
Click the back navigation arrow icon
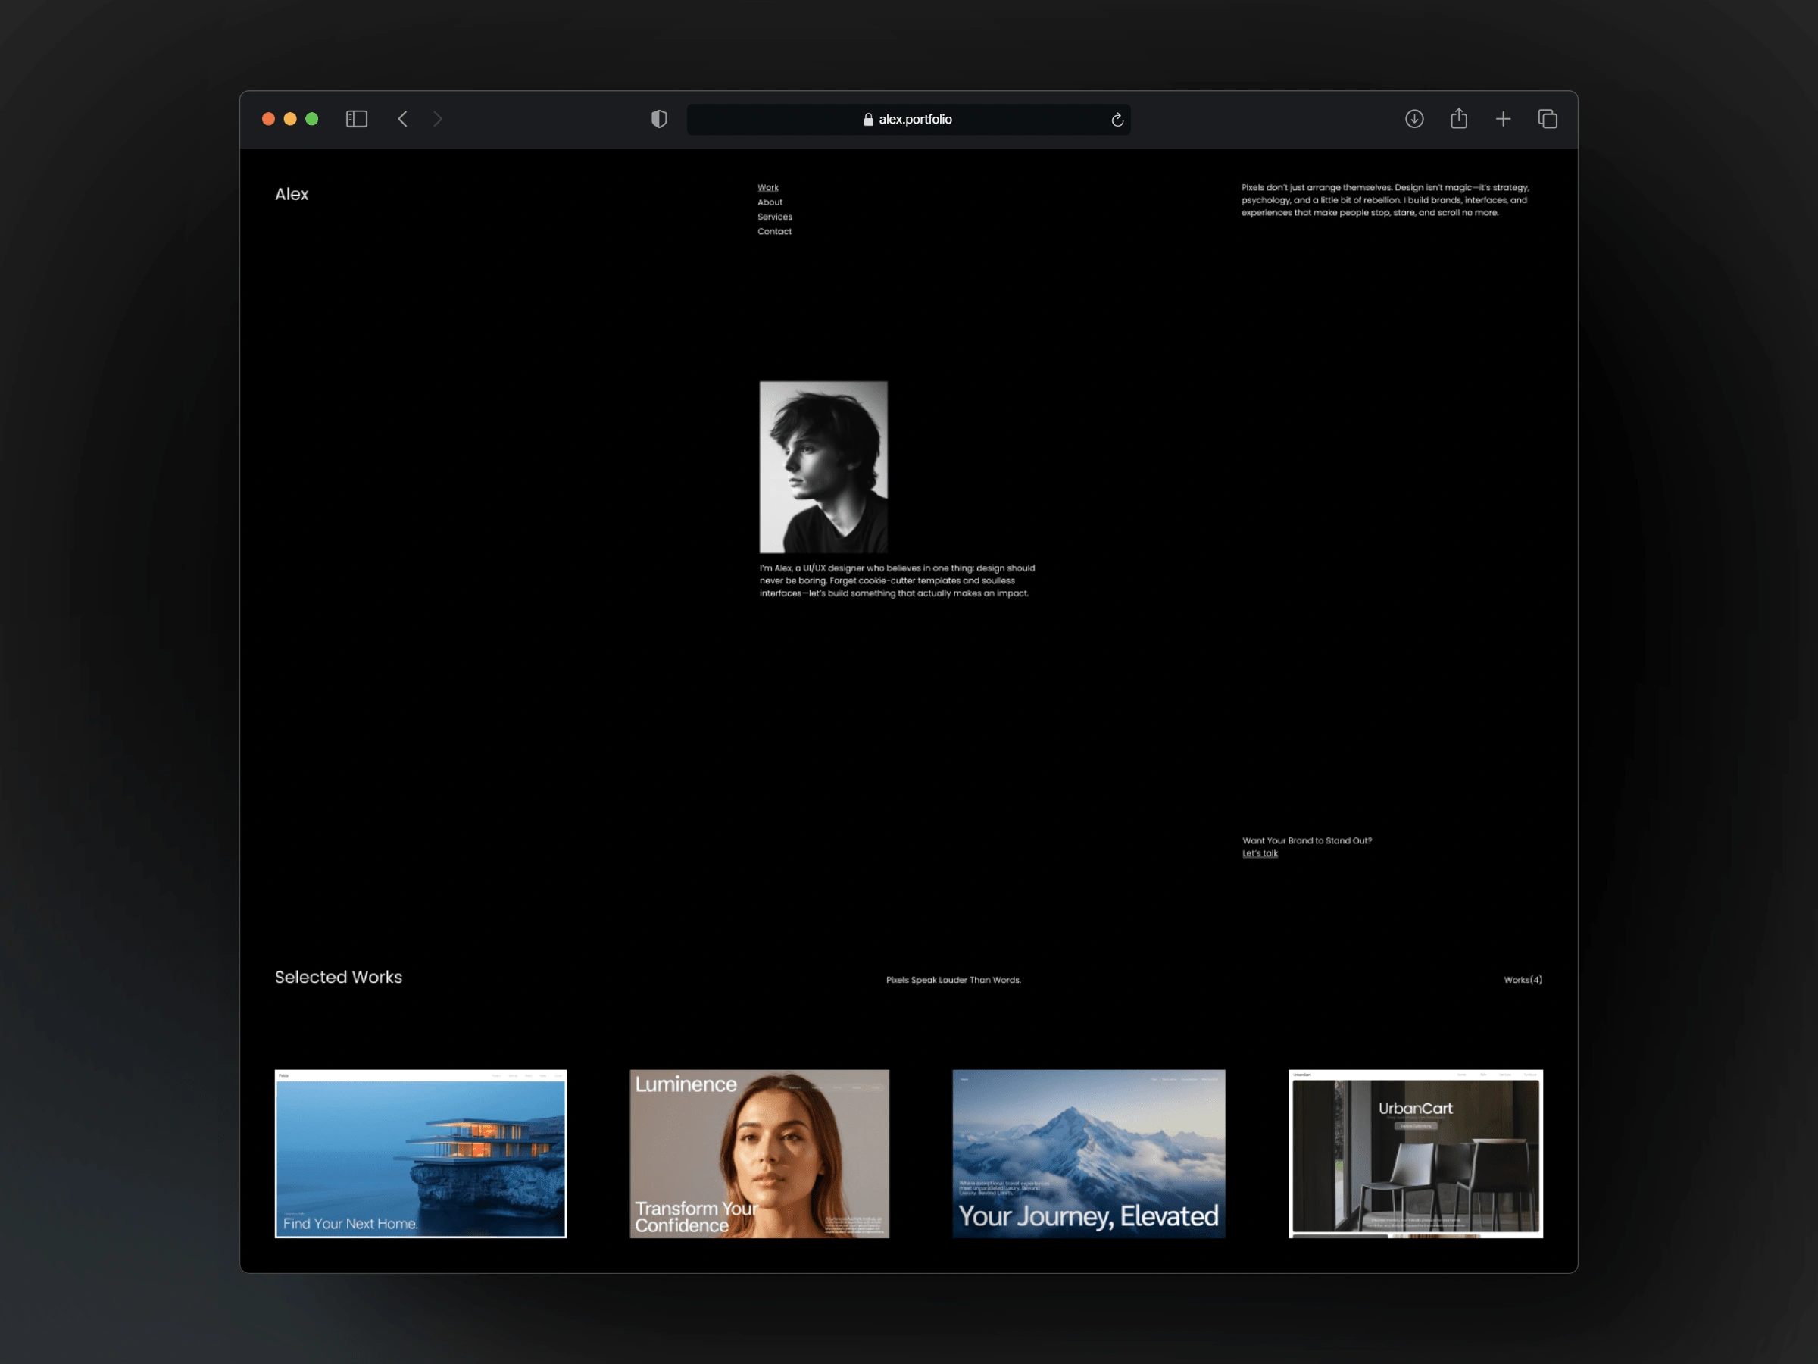click(x=402, y=119)
